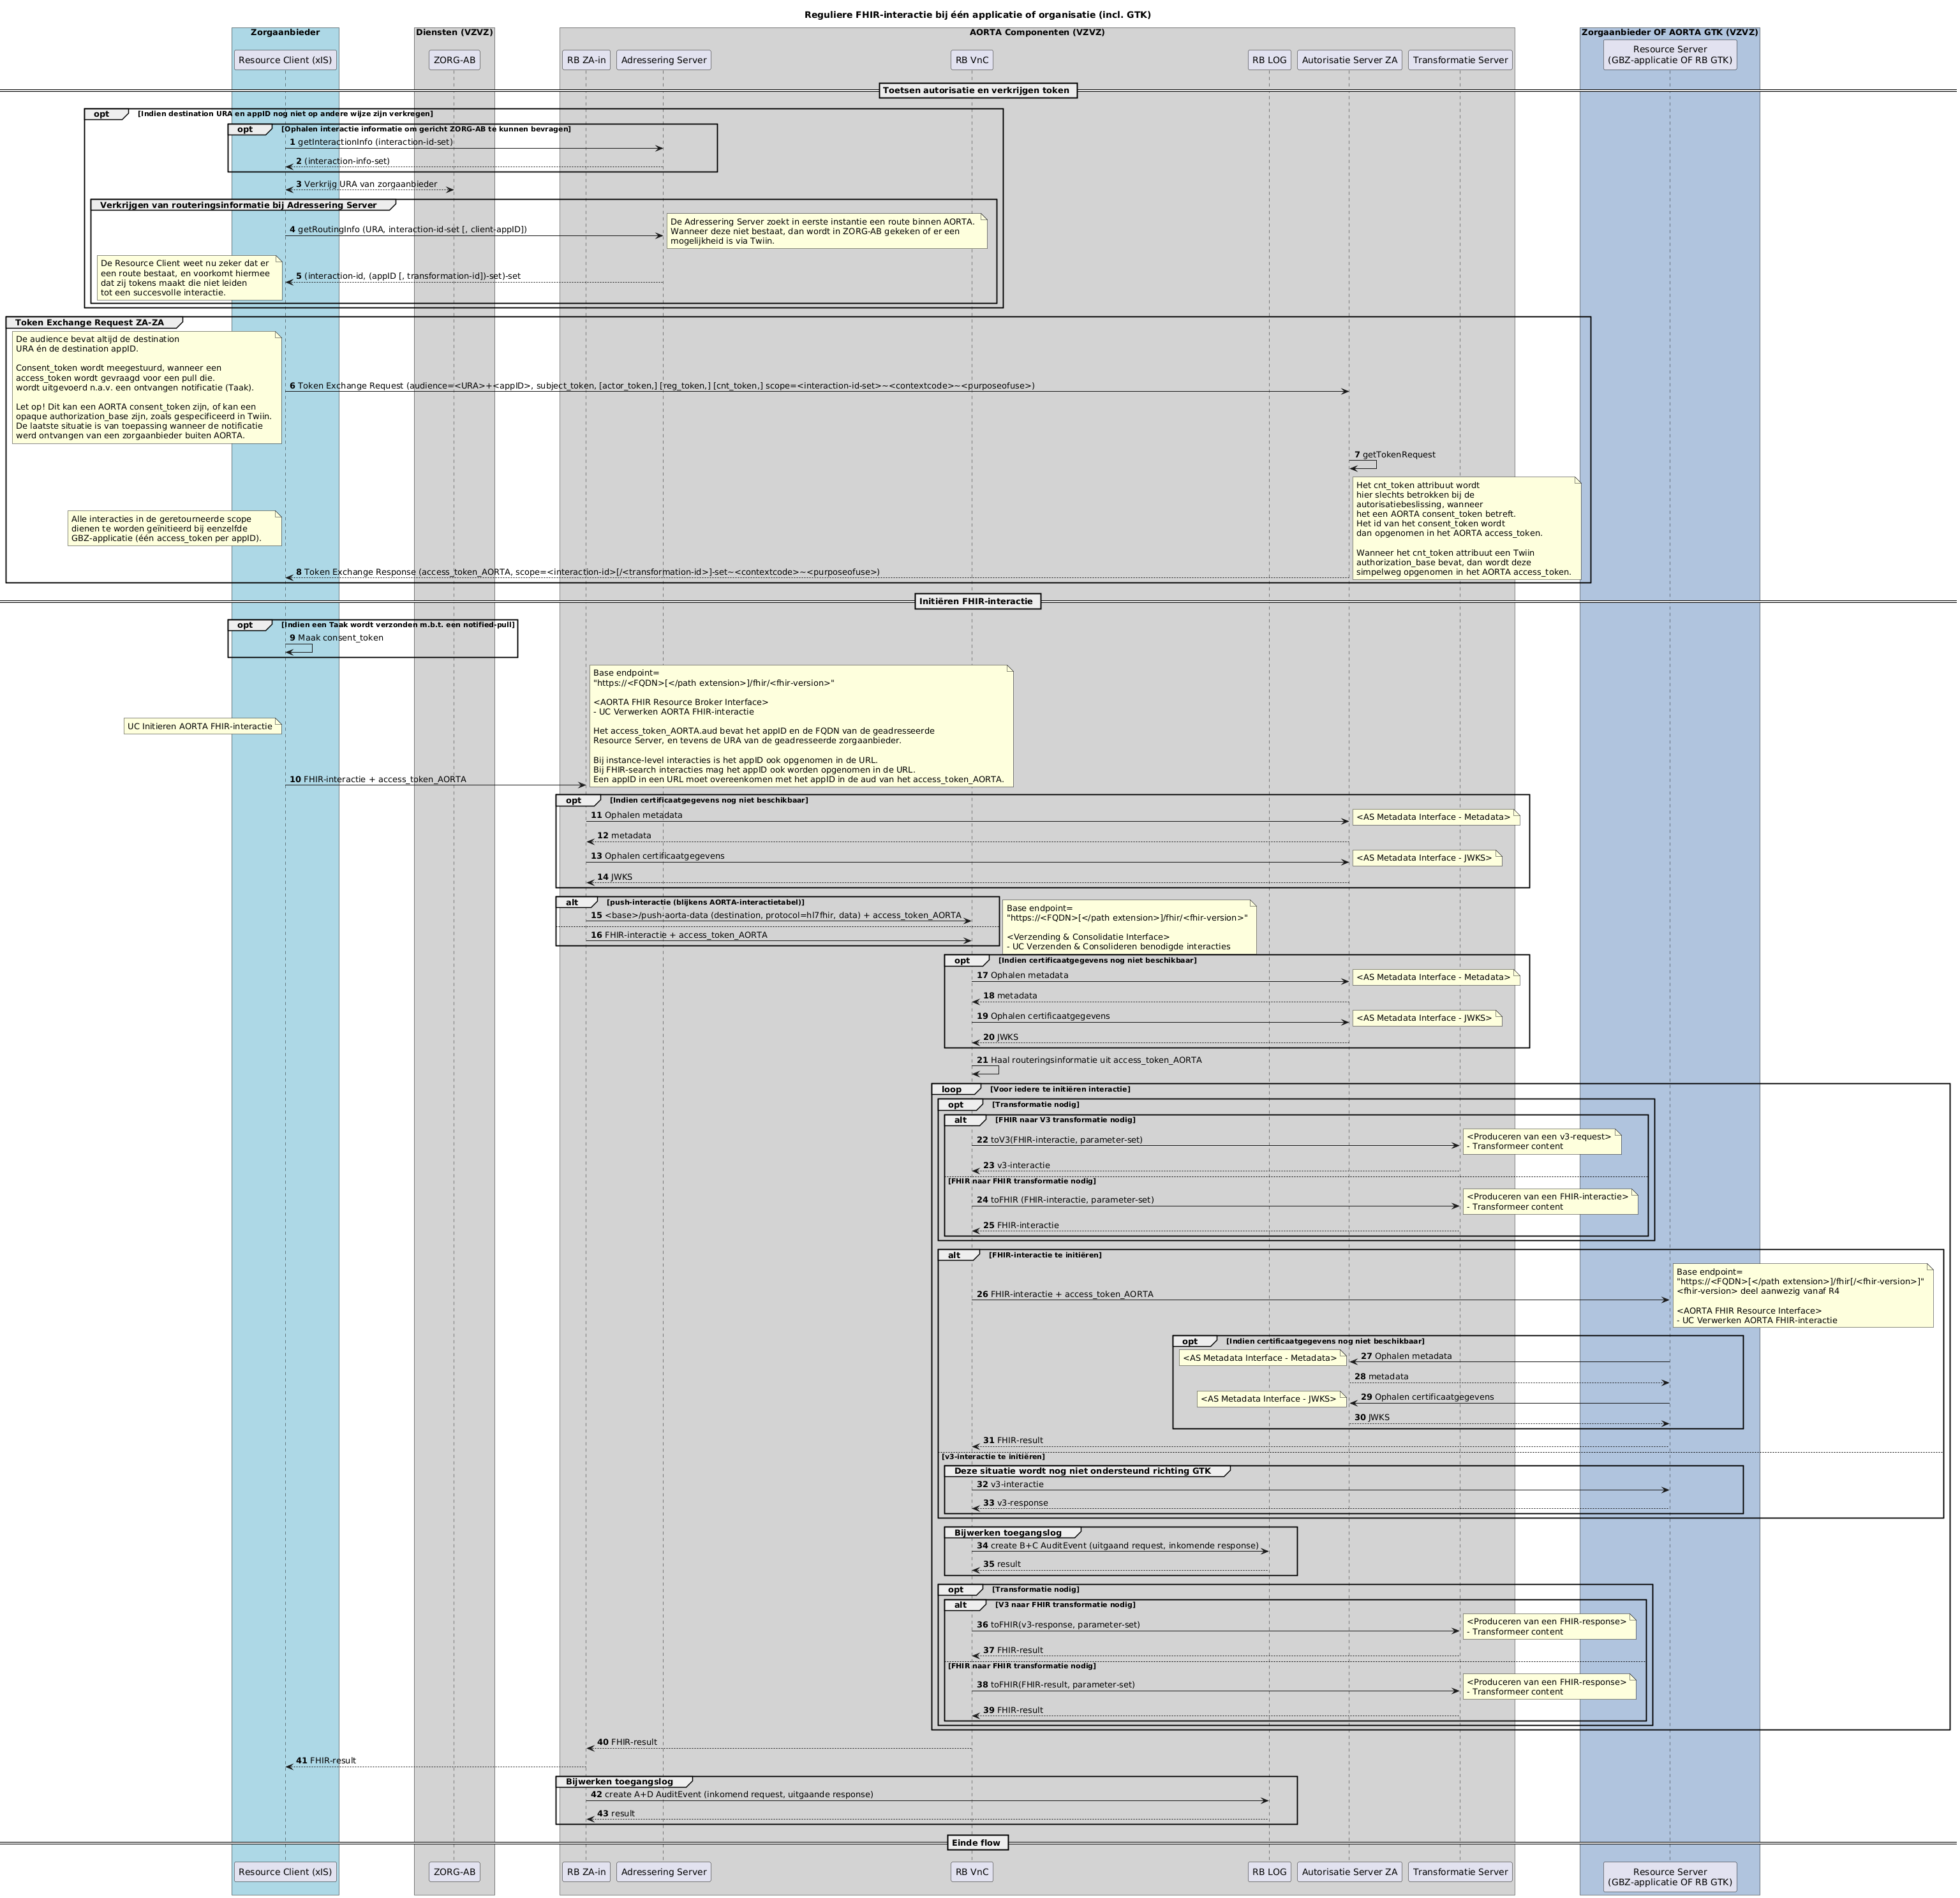Click the 'Toetsen autorisatie en verkrijgen token' divider
Image resolution: width=1960 pixels, height=1898 pixels.
tap(977, 91)
